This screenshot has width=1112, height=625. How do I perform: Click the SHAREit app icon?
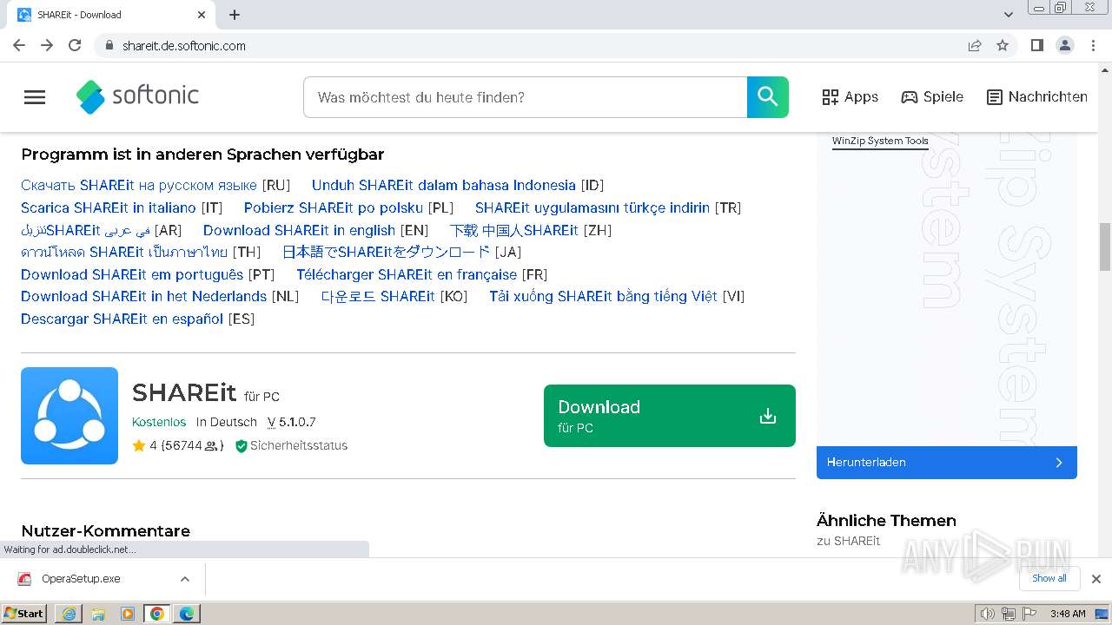point(69,416)
